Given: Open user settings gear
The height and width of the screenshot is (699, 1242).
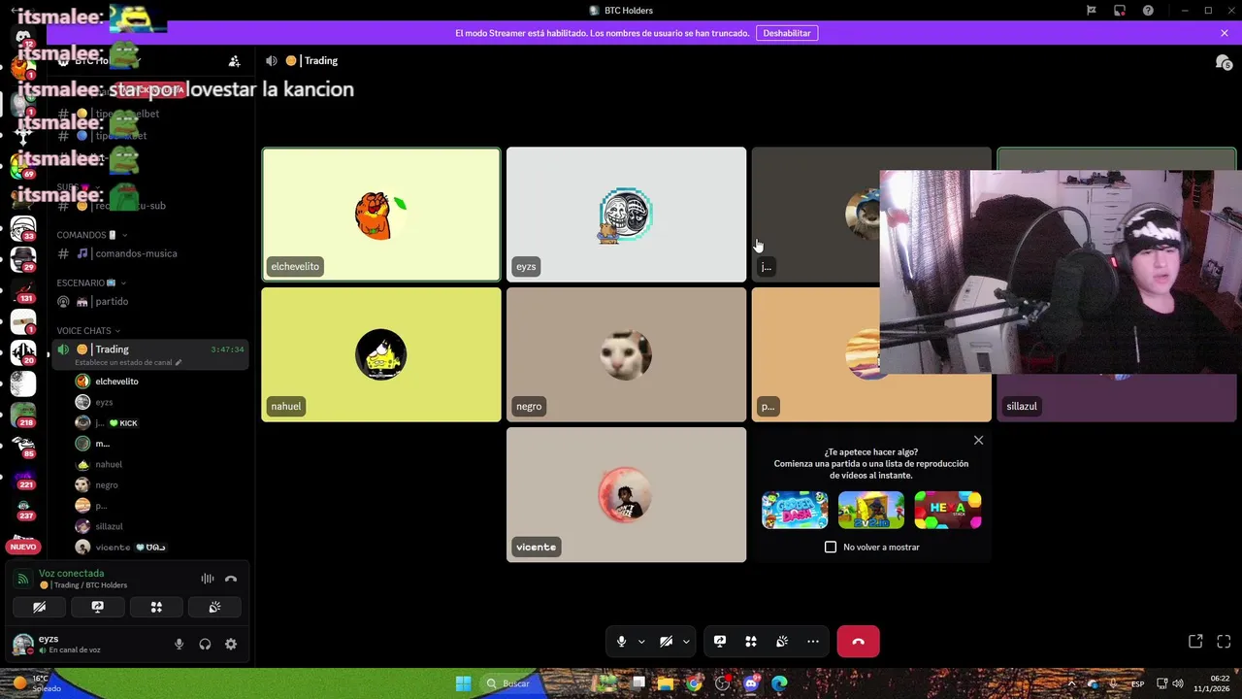Looking at the screenshot, I should pos(231,644).
